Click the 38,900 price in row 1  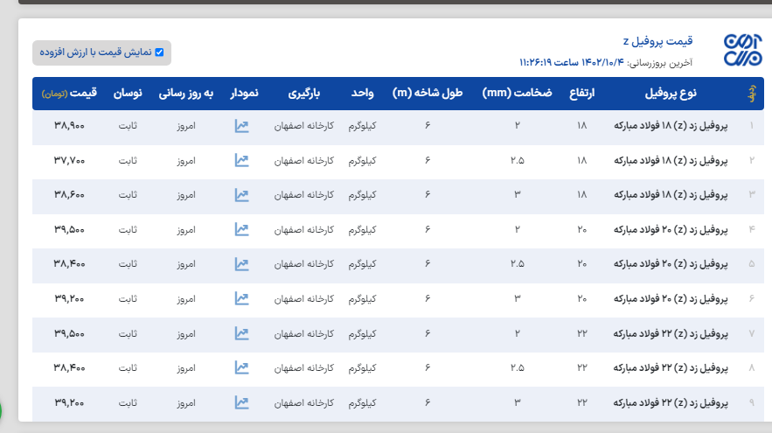click(x=69, y=126)
